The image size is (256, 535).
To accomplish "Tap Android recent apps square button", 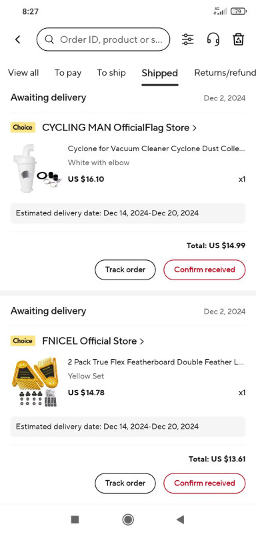I will click(x=75, y=520).
